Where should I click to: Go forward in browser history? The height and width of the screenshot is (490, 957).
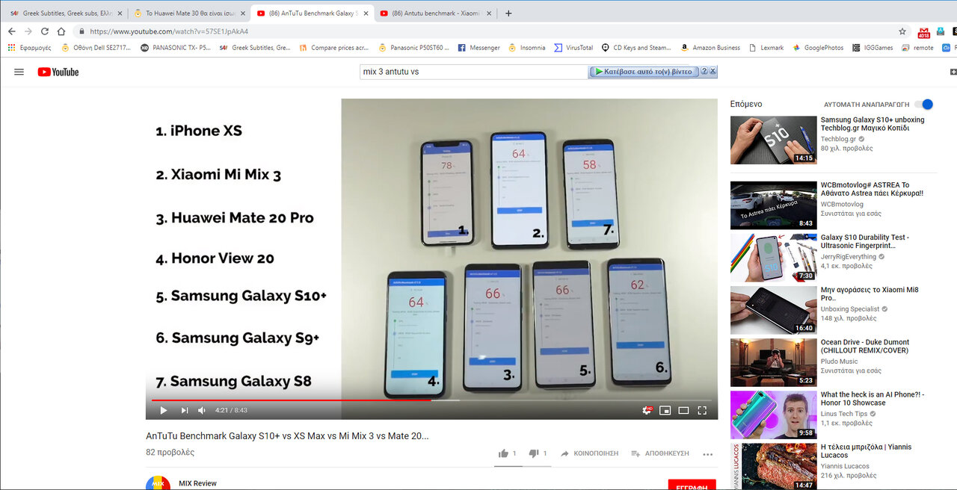coord(28,31)
